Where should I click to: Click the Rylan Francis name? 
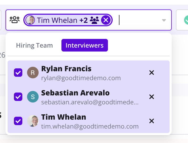pyautogui.click(x=66, y=69)
